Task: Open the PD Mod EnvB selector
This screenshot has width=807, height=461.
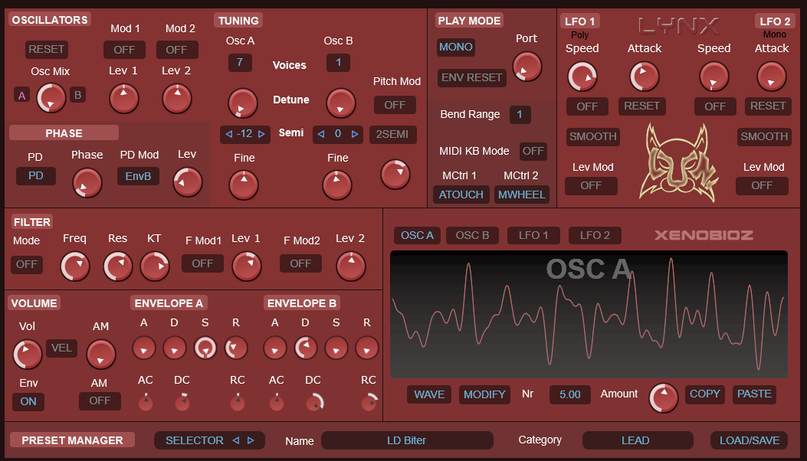Action: click(139, 176)
